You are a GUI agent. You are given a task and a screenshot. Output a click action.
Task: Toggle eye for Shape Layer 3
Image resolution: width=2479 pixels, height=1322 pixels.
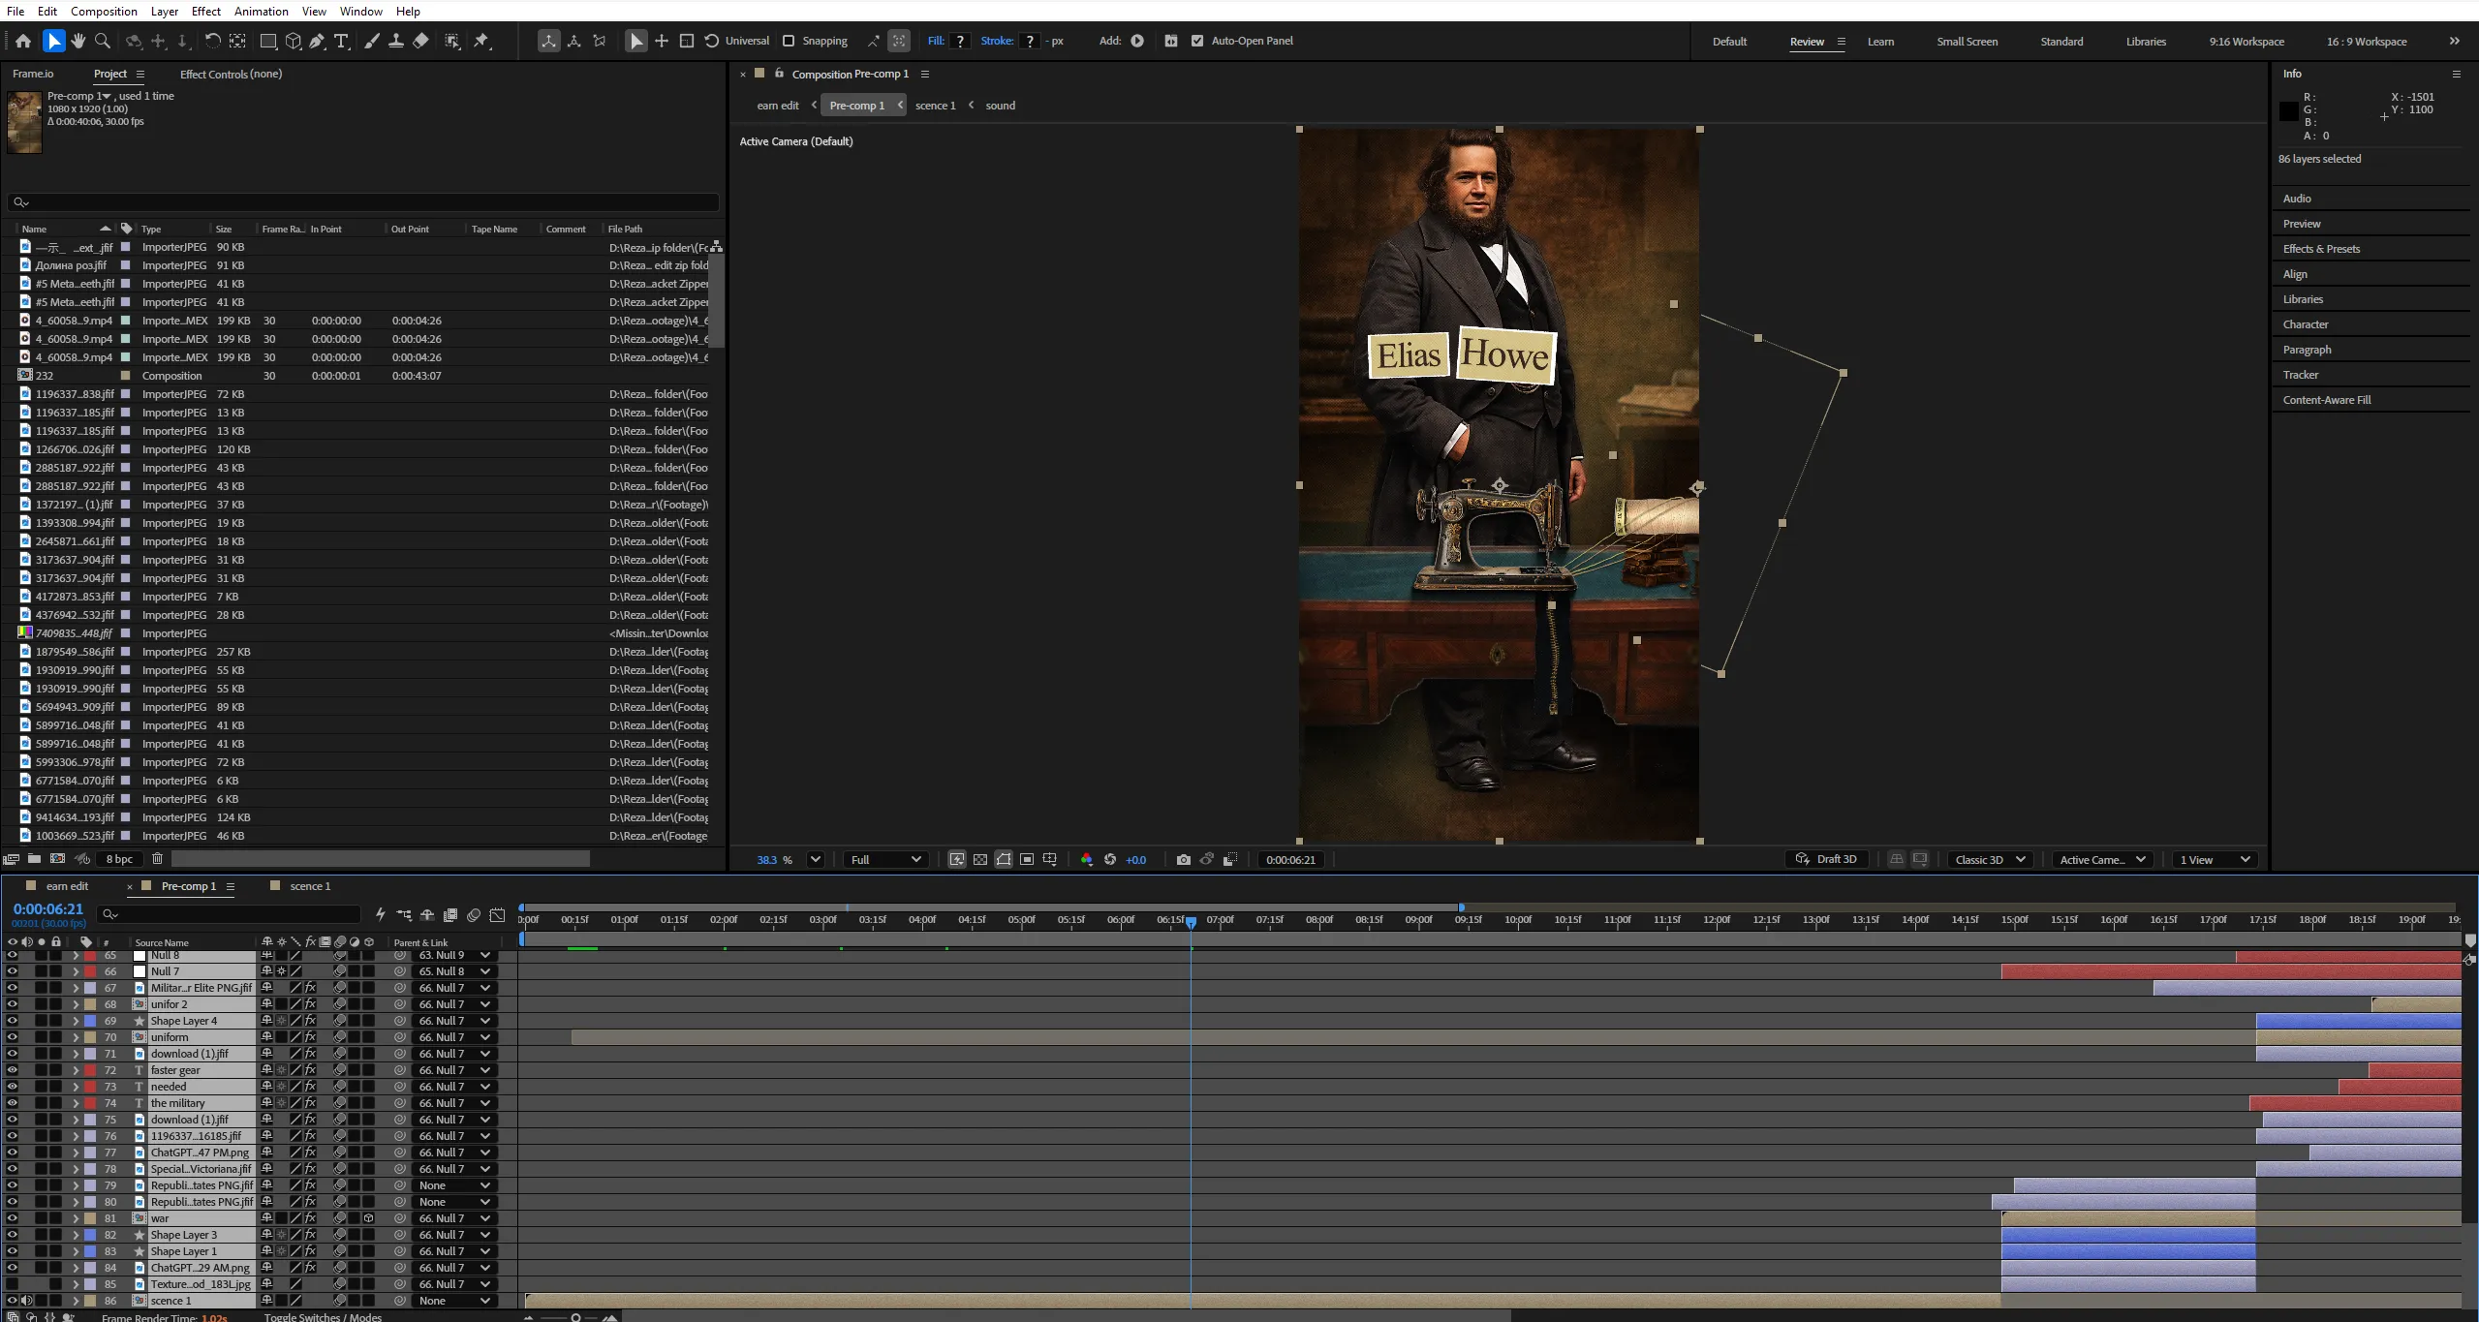coord(12,1235)
